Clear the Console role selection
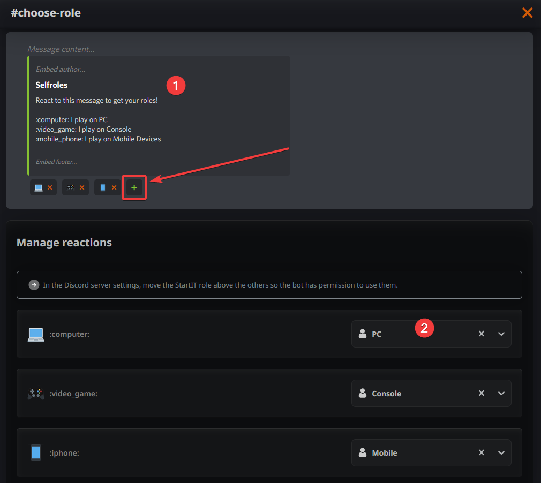The height and width of the screenshot is (483, 541). pos(481,394)
